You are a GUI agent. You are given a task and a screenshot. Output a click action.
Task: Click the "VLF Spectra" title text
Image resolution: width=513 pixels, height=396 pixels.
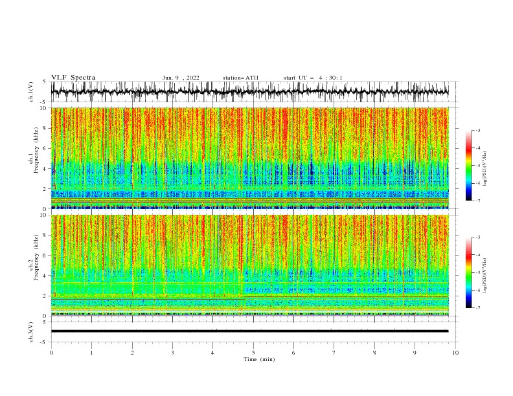click(73, 78)
